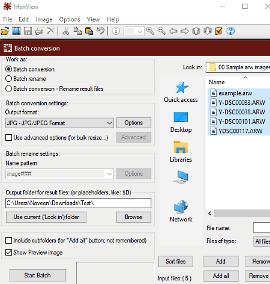Screen dimensions: 270x284
Task: Click Options button next to Output format
Action: (134, 123)
